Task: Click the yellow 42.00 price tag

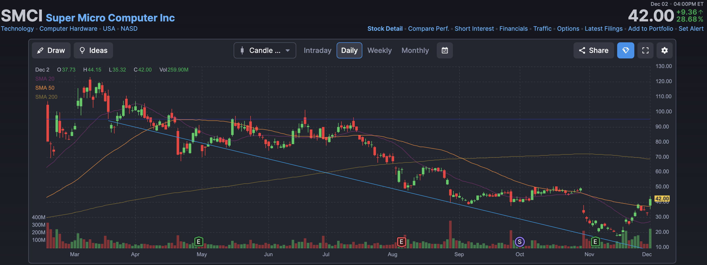Action: coord(662,198)
